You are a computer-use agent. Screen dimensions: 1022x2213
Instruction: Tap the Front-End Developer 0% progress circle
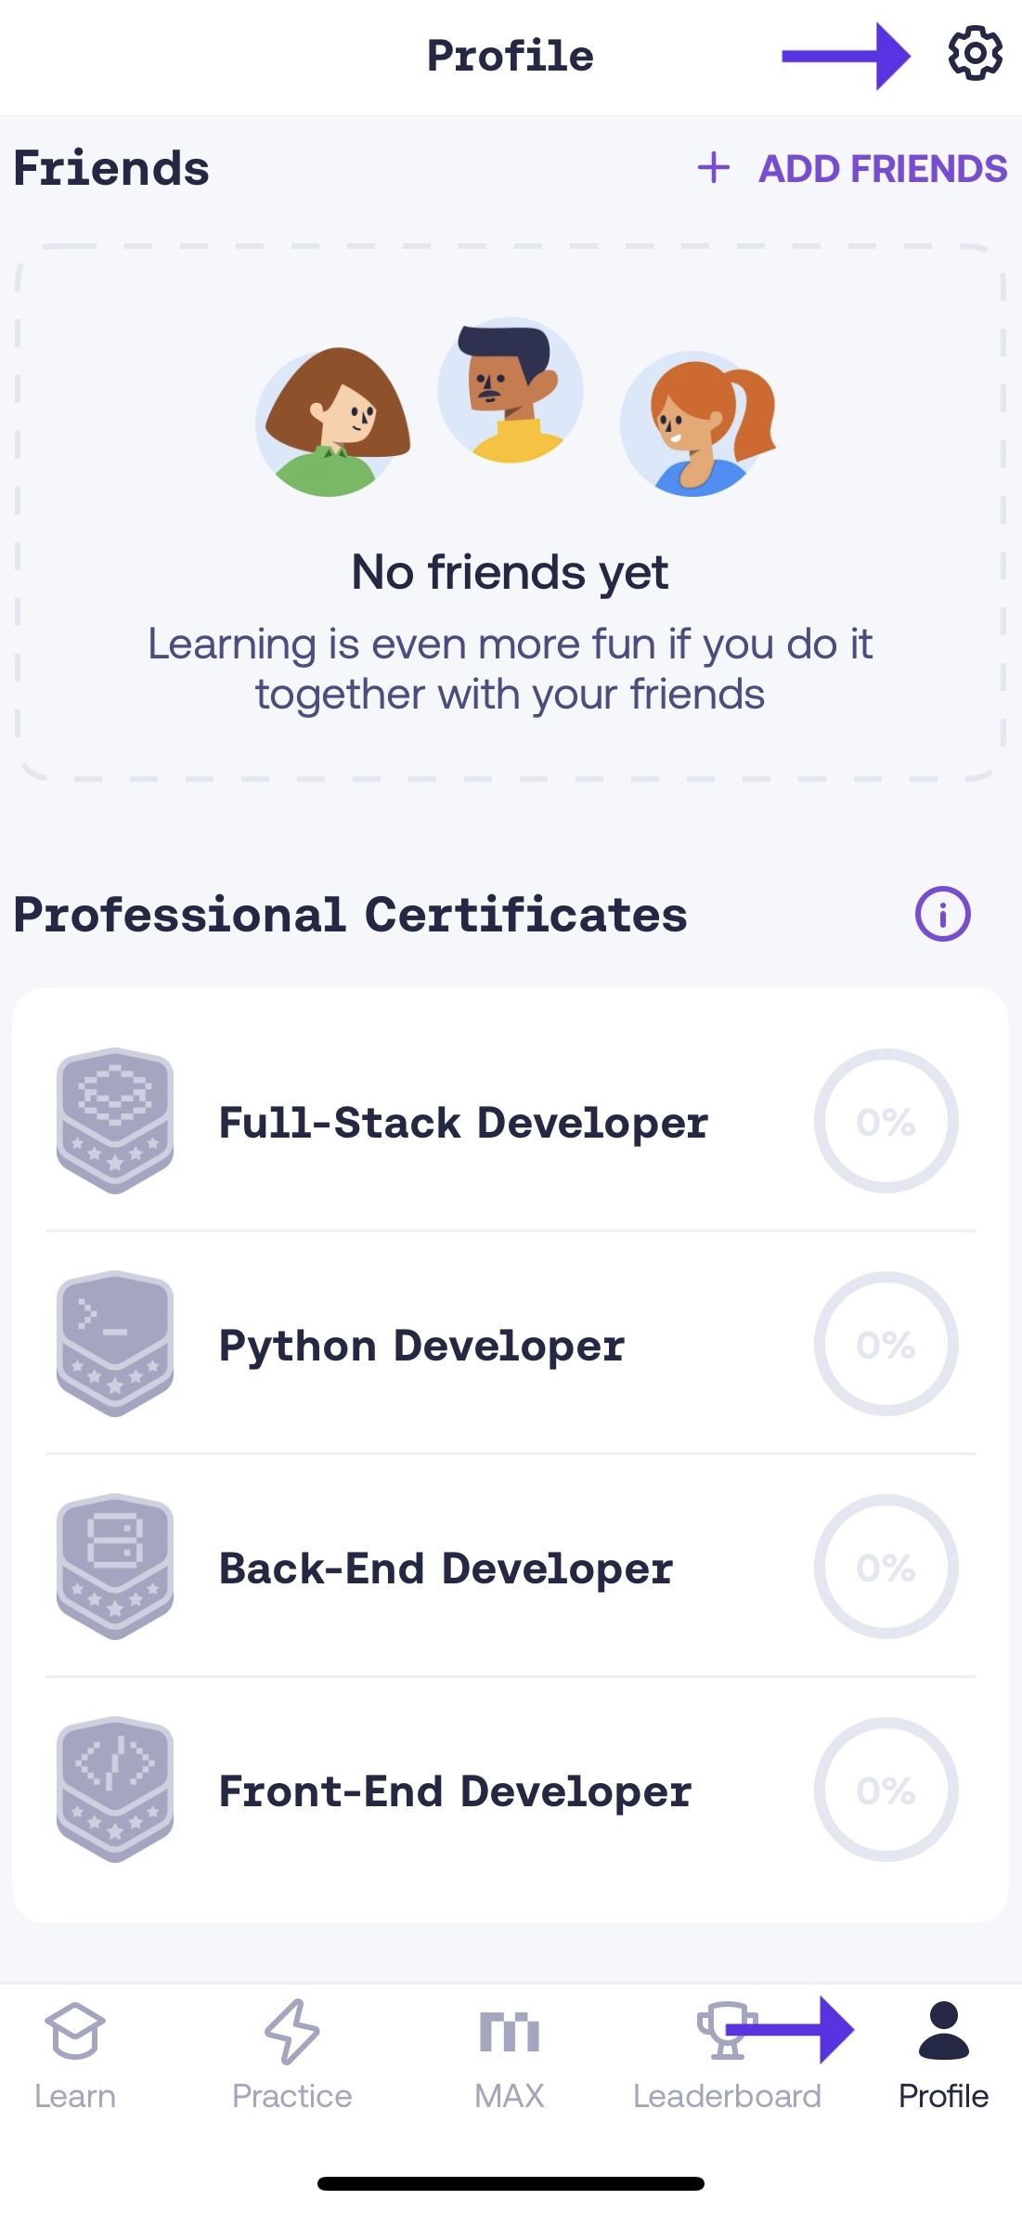click(x=886, y=1790)
